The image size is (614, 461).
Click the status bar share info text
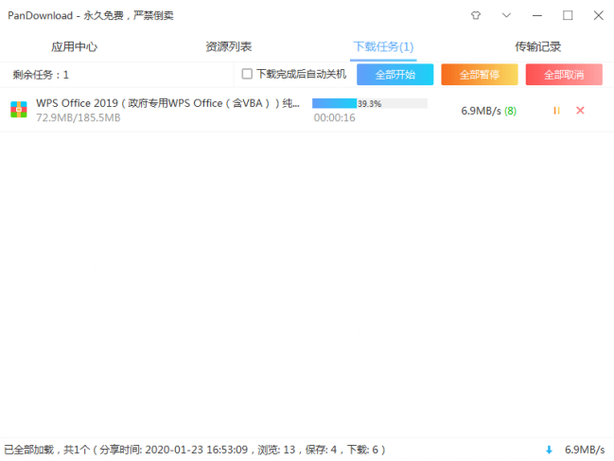coord(195,450)
